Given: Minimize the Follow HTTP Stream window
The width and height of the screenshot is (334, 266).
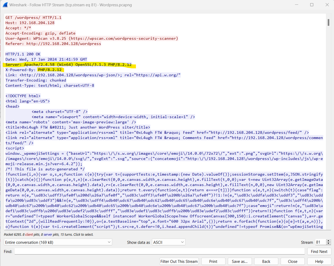Looking at the screenshot, I should point(297,5).
